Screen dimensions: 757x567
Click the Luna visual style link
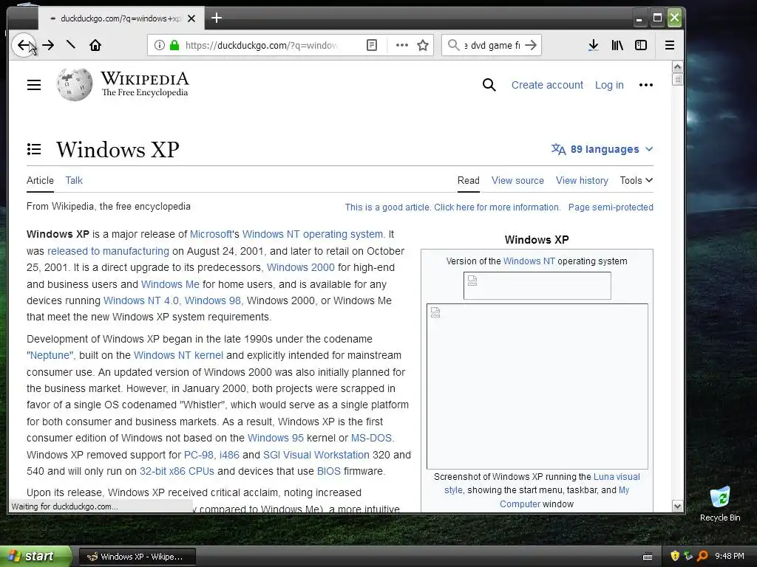click(617, 477)
